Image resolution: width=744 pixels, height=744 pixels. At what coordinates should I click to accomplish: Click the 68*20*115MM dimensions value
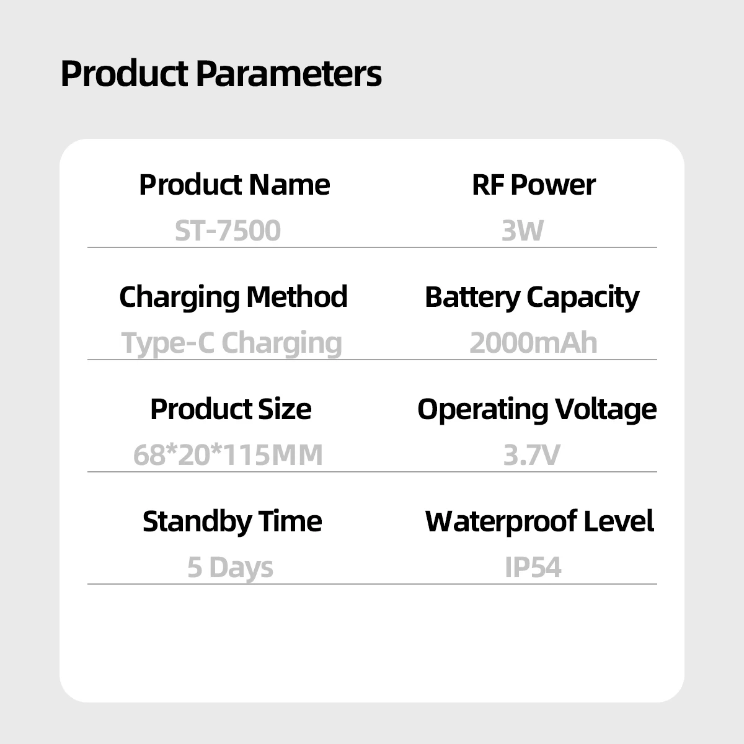(228, 455)
